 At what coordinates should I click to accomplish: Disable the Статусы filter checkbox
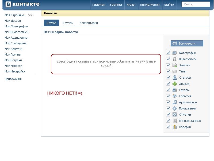tap(168, 78)
